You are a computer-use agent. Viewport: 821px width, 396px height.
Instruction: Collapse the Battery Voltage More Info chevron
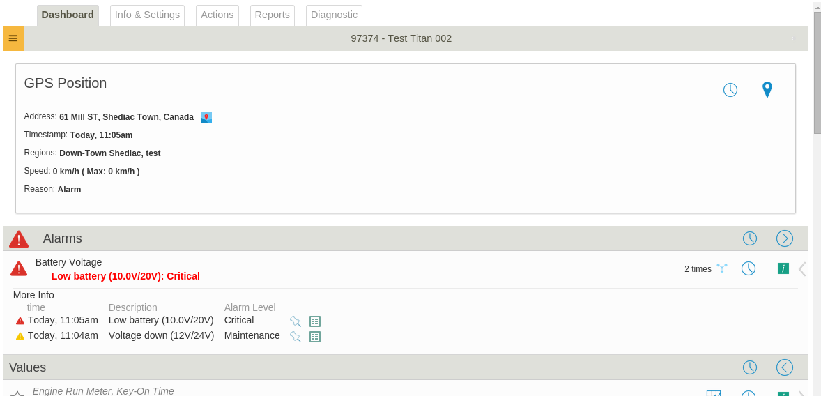801,268
